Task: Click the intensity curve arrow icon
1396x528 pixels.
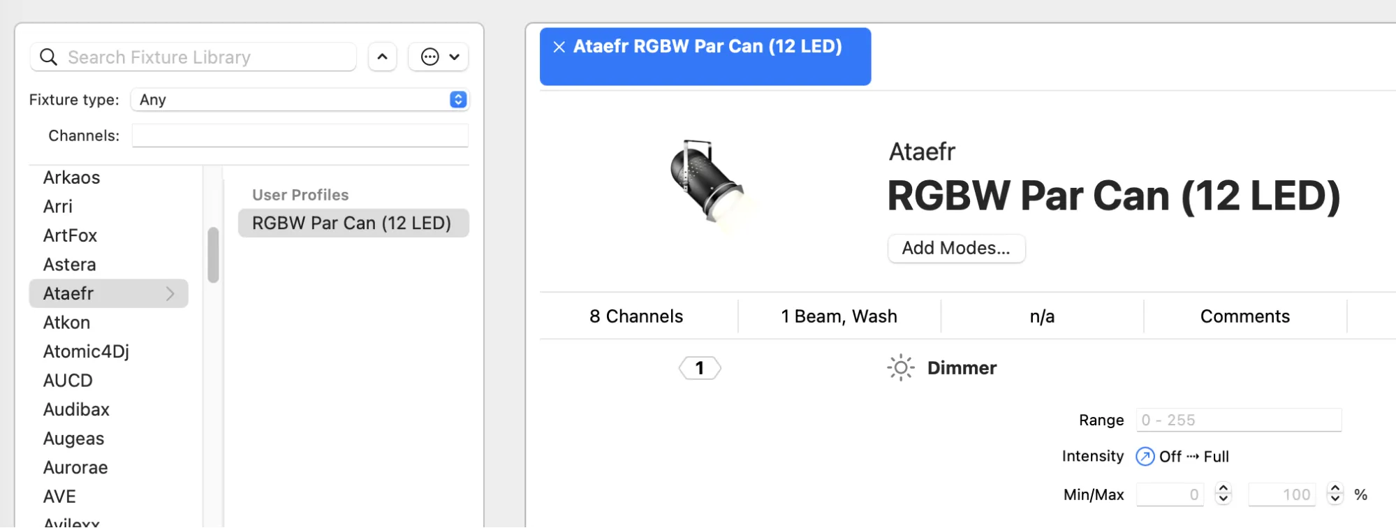Action: pos(1145,457)
